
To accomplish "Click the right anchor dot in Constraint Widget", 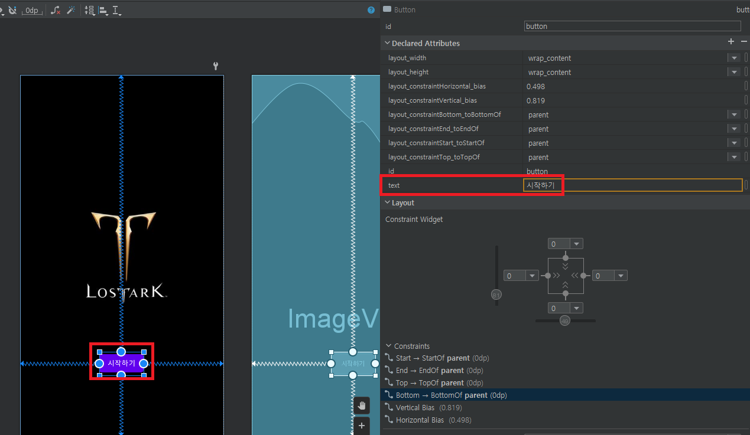I will [x=583, y=276].
